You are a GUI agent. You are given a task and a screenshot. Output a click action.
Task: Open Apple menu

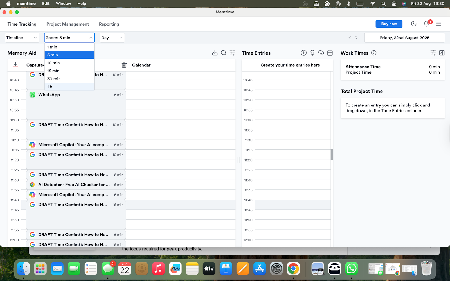[x=8, y=4]
